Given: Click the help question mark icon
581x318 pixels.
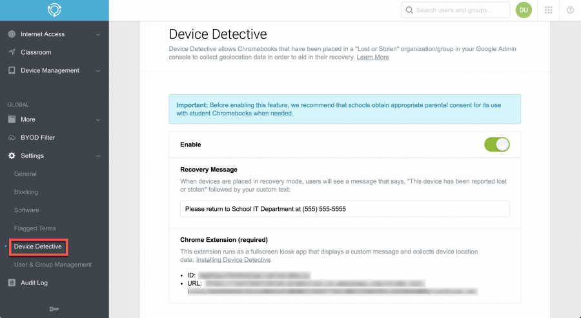Looking at the screenshot, I should (570, 10).
